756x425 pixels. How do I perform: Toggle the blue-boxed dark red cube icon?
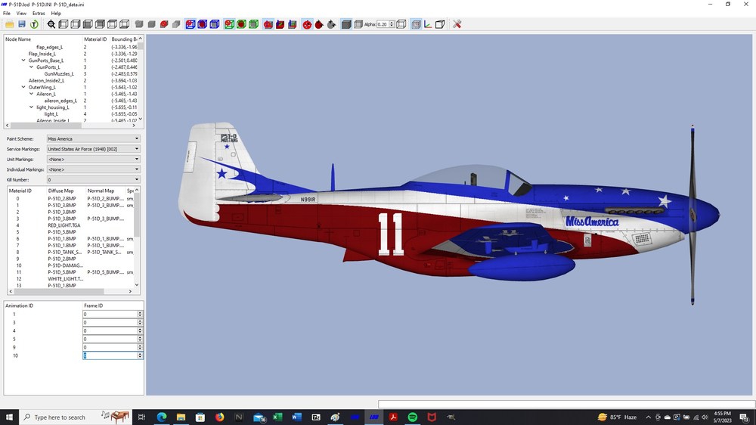tap(203, 24)
